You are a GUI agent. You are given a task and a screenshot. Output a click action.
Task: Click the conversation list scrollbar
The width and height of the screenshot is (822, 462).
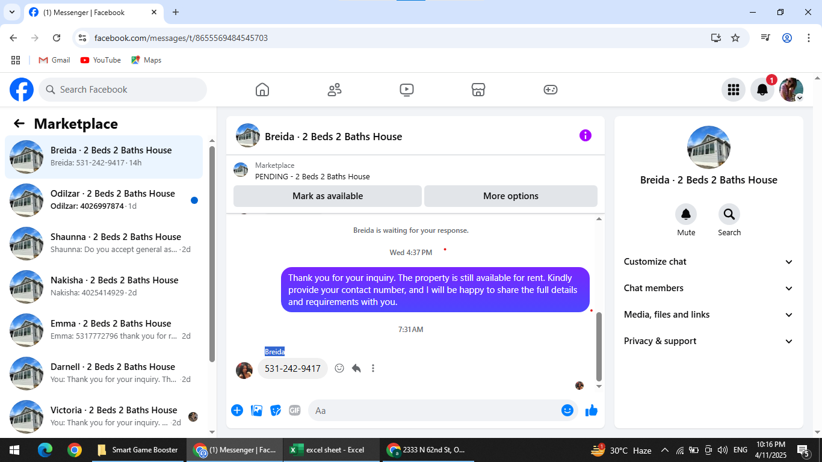(212, 254)
